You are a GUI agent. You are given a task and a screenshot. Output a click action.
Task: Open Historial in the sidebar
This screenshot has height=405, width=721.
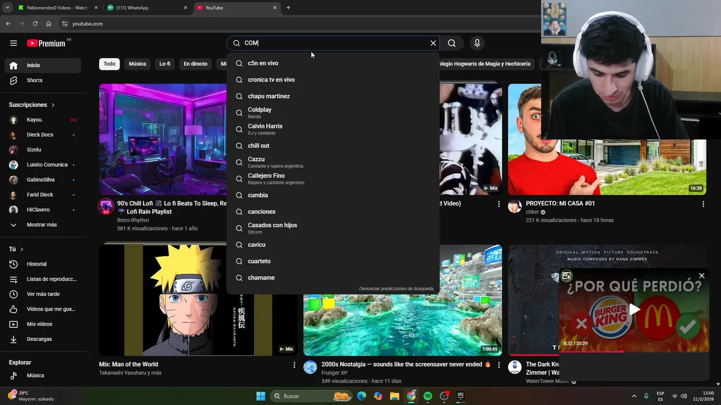point(43,264)
